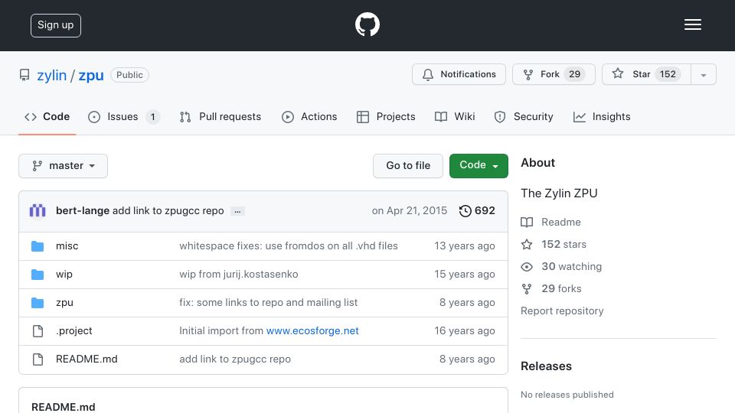Image resolution: width=735 pixels, height=413 pixels.
Task: Open README.md row's 'add link to zpugcc repo' commit
Action: pyautogui.click(x=235, y=359)
